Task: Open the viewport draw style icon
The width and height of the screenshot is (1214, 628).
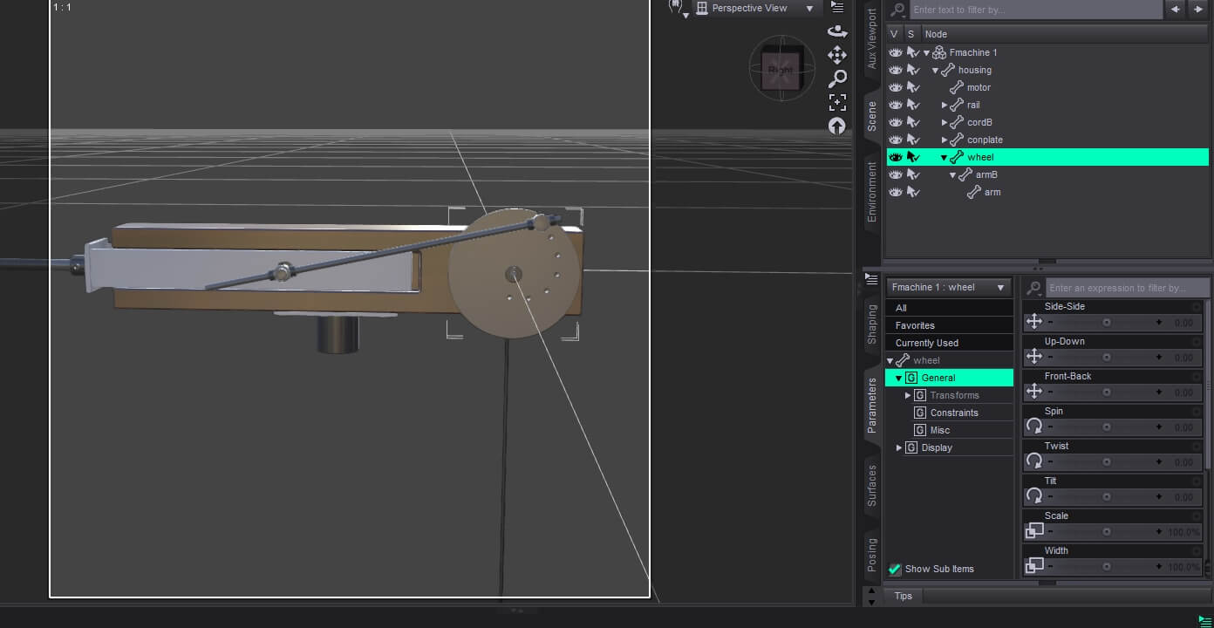Action: [x=679, y=9]
